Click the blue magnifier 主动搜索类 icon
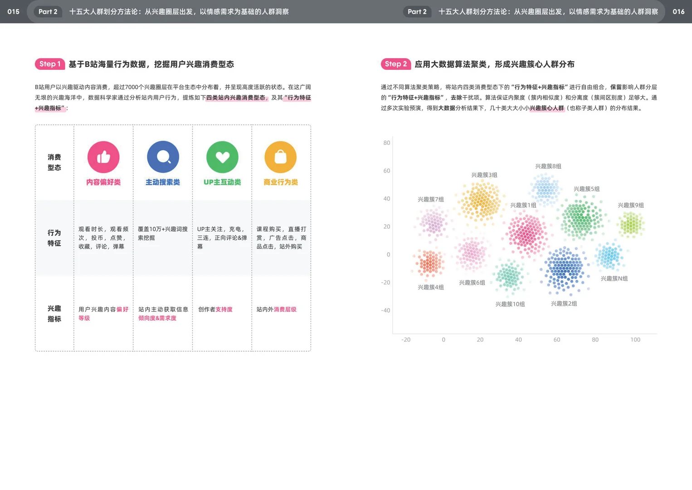This screenshot has width=692, height=490. coord(163,157)
